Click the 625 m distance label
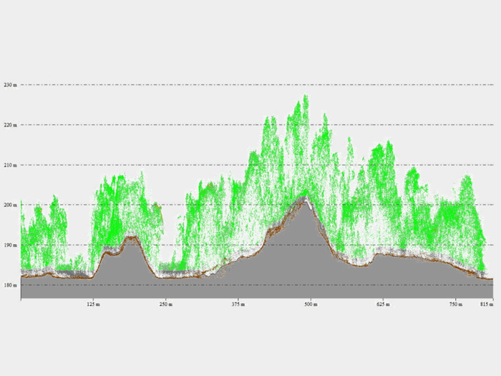Image resolution: width=501 pixels, height=376 pixels. coord(383,304)
